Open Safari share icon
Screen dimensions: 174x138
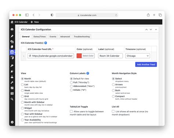tap(148, 15)
